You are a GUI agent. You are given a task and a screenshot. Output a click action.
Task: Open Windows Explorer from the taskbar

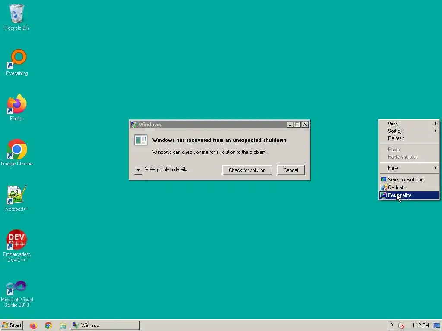[63, 326]
